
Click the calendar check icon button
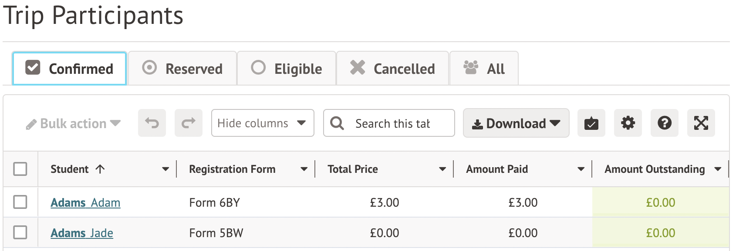tap(591, 123)
